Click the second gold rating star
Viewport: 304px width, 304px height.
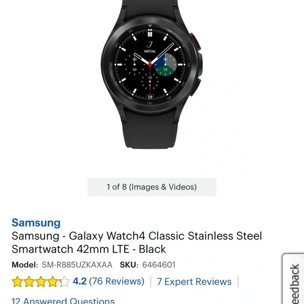(x=29, y=281)
